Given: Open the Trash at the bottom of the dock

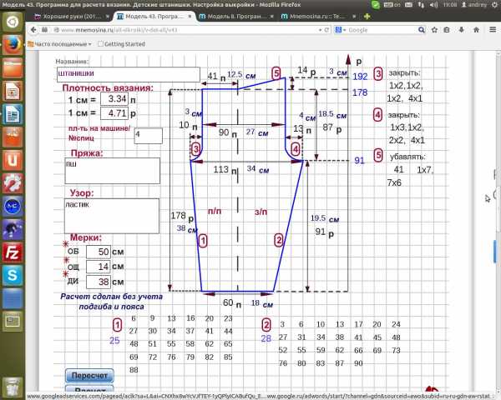Looking at the screenshot, I should (x=12, y=387).
